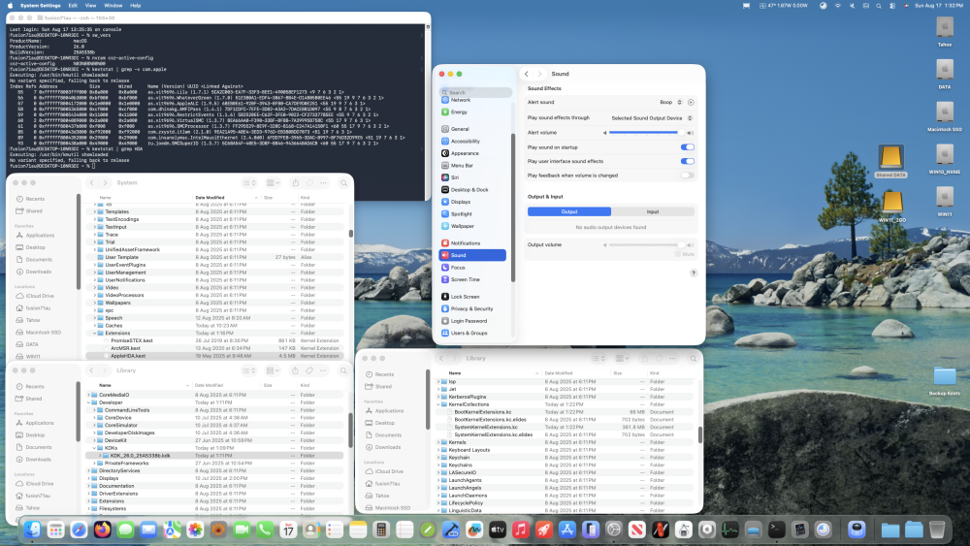Open the Alert sound Boop dropdown
Image resolution: width=970 pixels, height=546 pixels.
pyautogui.click(x=670, y=102)
